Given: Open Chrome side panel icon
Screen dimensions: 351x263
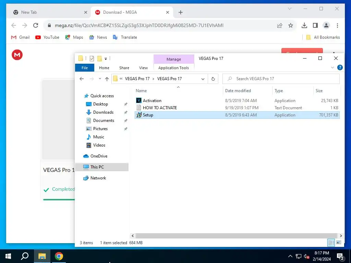Looking at the screenshot, I should click(315, 25).
